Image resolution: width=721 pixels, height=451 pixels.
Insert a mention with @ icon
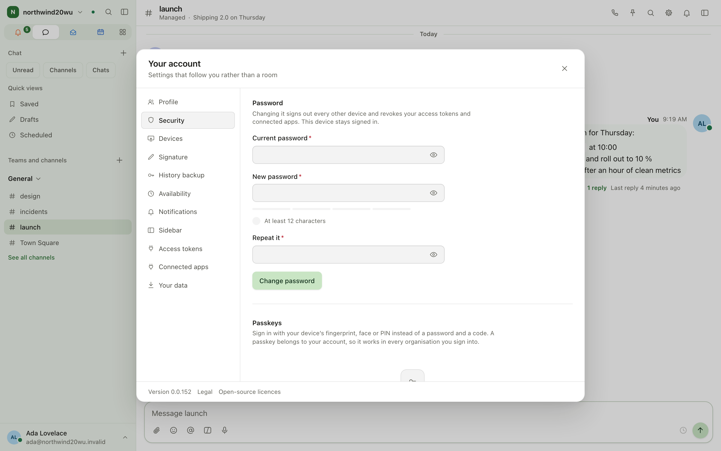pyautogui.click(x=190, y=430)
